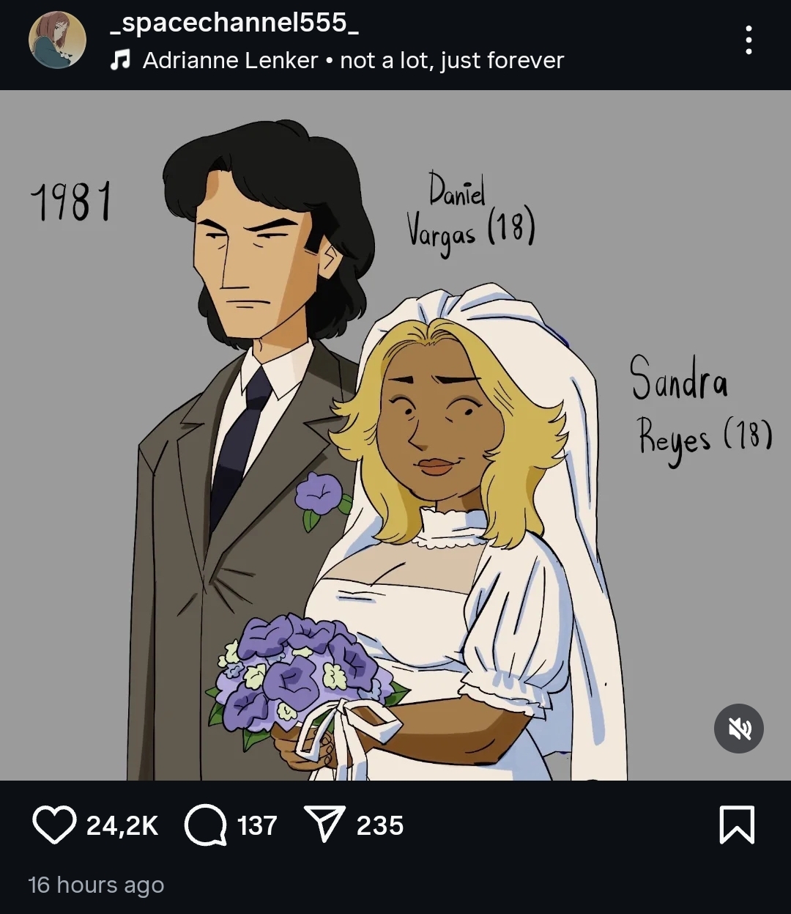The width and height of the screenshot is (791, 914).
Task: Tap the Daniel Vargas (18) caption
Action: pyautogui.click(x=471, y=216)
